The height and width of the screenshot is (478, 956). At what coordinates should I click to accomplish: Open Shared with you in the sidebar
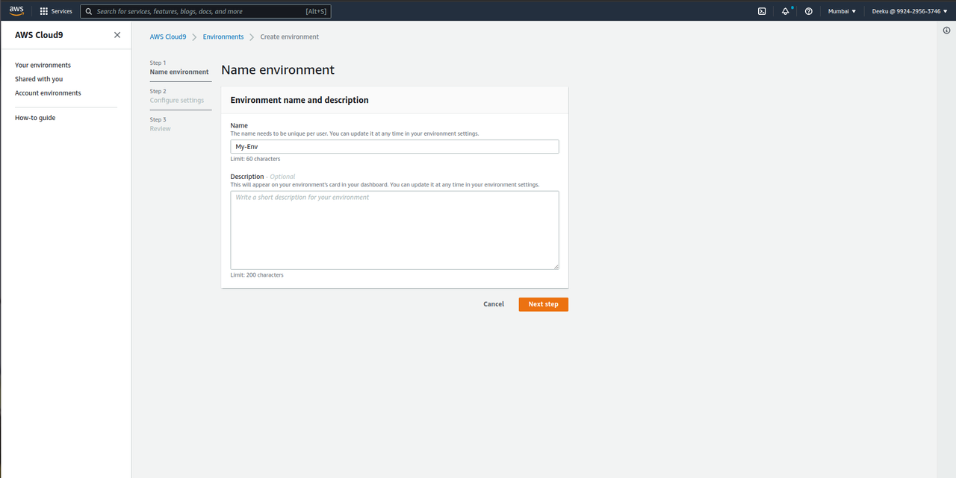point(39,79)
